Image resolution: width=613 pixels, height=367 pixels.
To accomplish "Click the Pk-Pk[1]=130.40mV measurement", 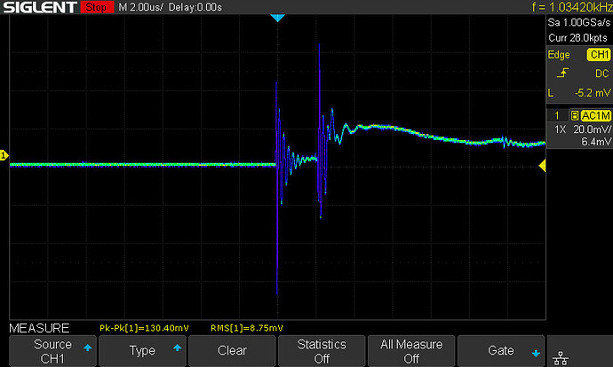I will [x=144, y=328].
